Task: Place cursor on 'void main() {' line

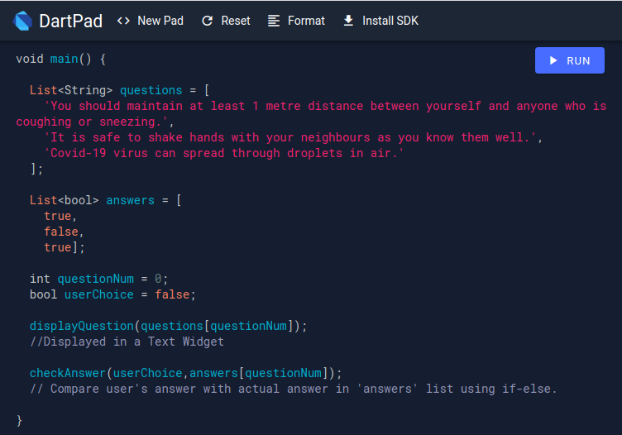Action: [60, 59]
